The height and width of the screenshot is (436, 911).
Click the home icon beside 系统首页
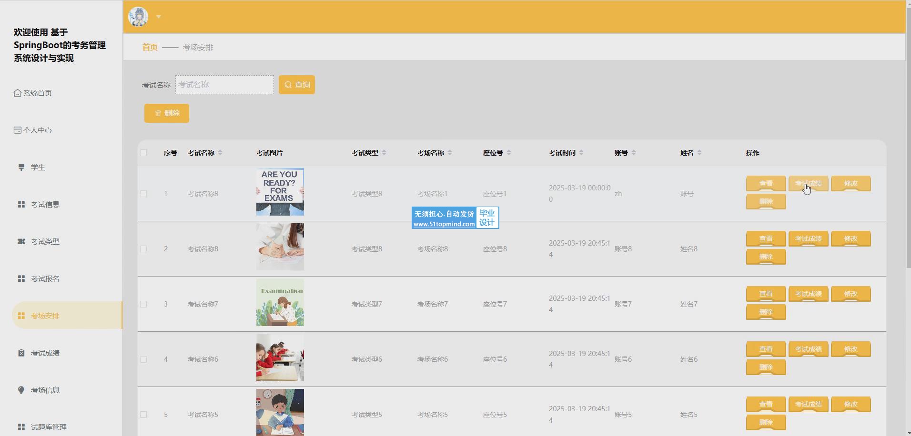click(18, 93)
